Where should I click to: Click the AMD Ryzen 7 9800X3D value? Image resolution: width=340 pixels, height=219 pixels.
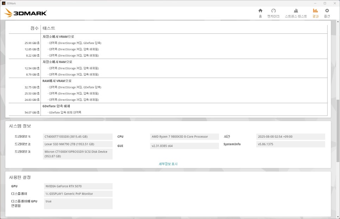pyautogui.click(x=184, y=137)
